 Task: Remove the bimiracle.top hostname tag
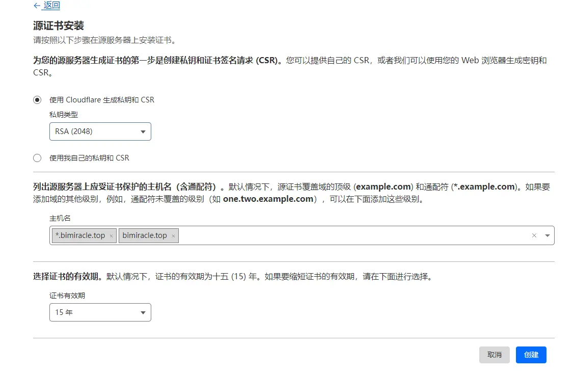173,236
